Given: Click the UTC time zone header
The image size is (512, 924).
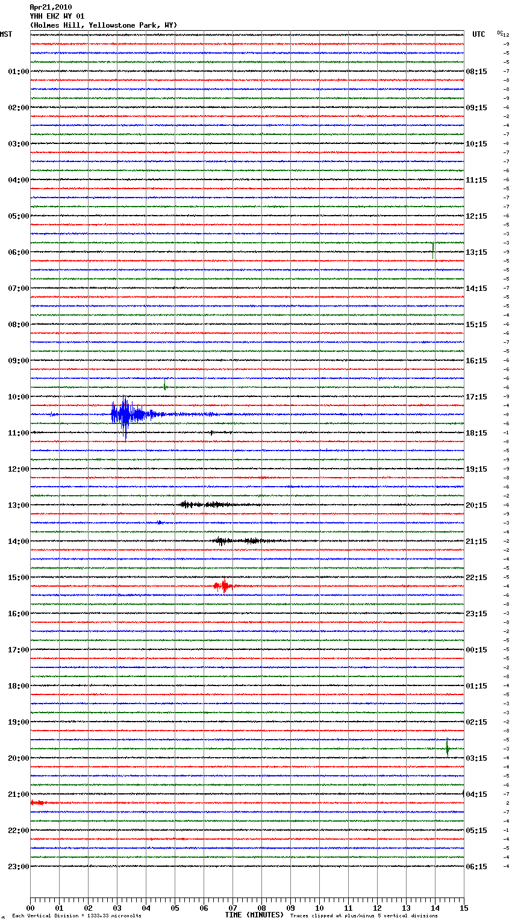Looking at the screenshot, I should pyautogui.click(x=479, y=34).
